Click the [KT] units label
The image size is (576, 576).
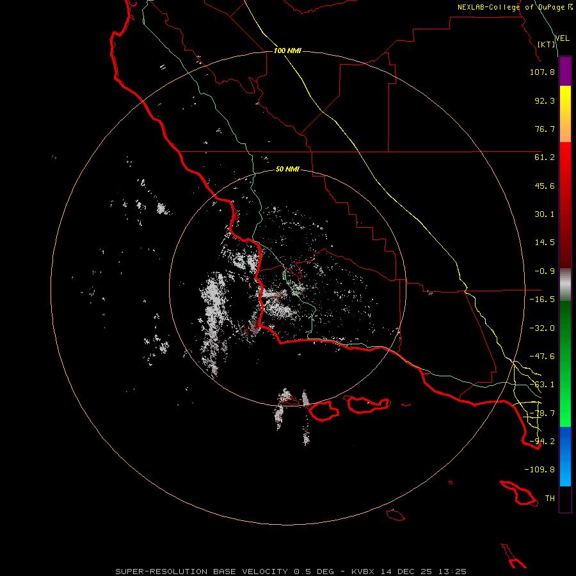[x=547, y=44]
